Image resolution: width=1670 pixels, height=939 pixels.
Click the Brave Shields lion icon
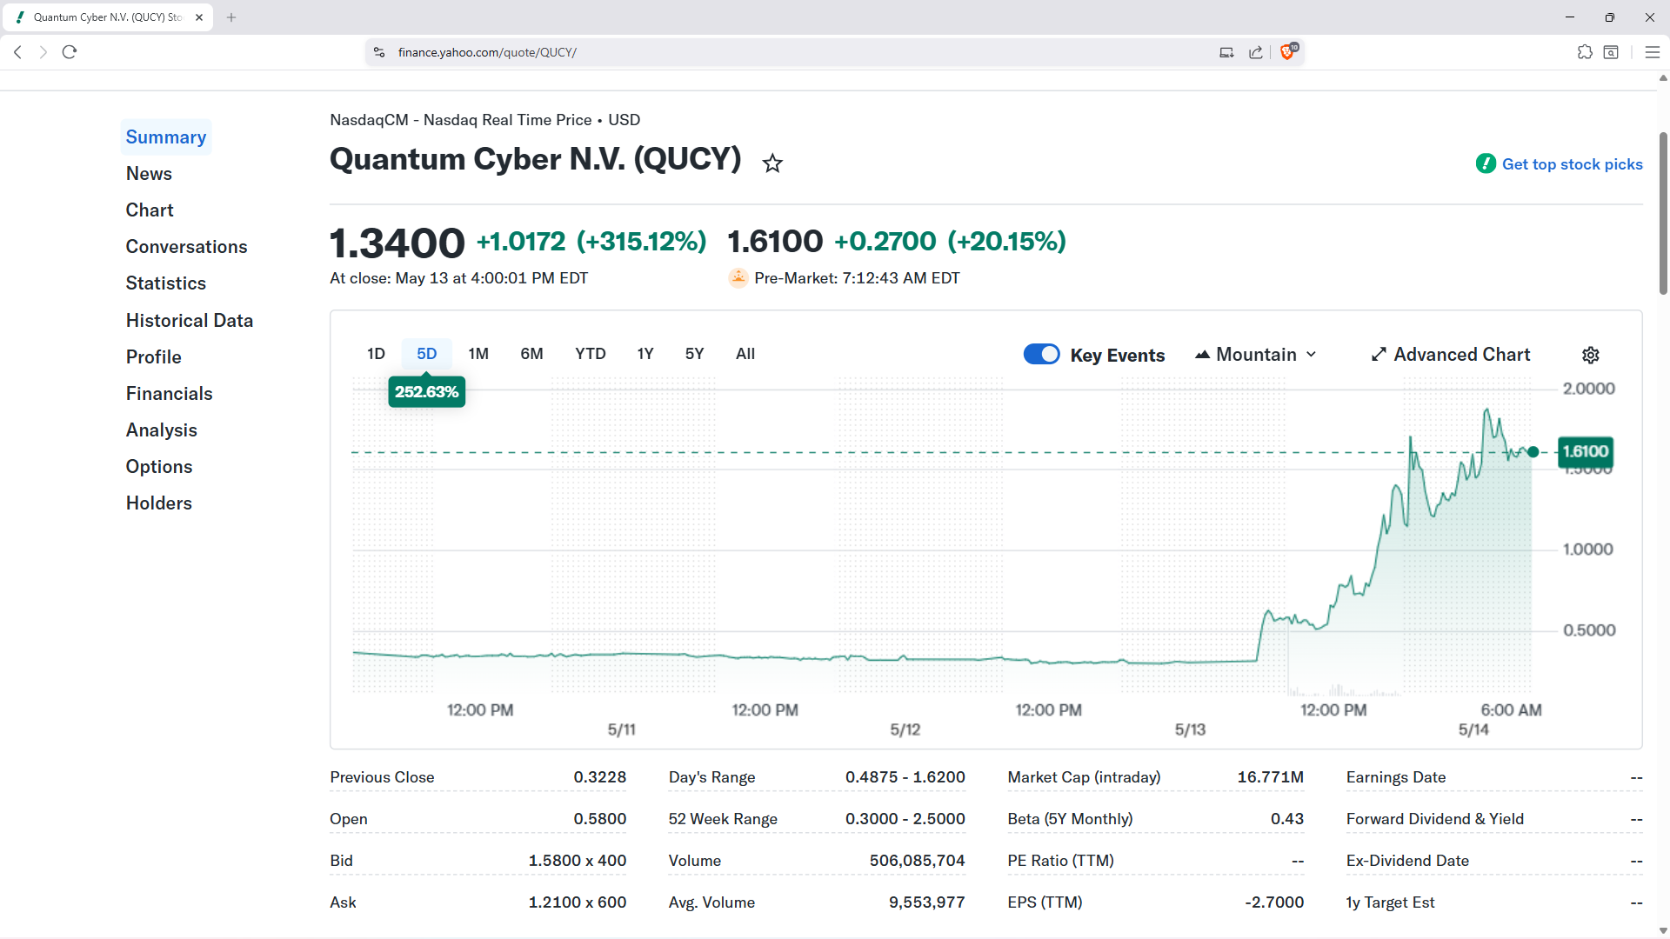point(1288,52)
